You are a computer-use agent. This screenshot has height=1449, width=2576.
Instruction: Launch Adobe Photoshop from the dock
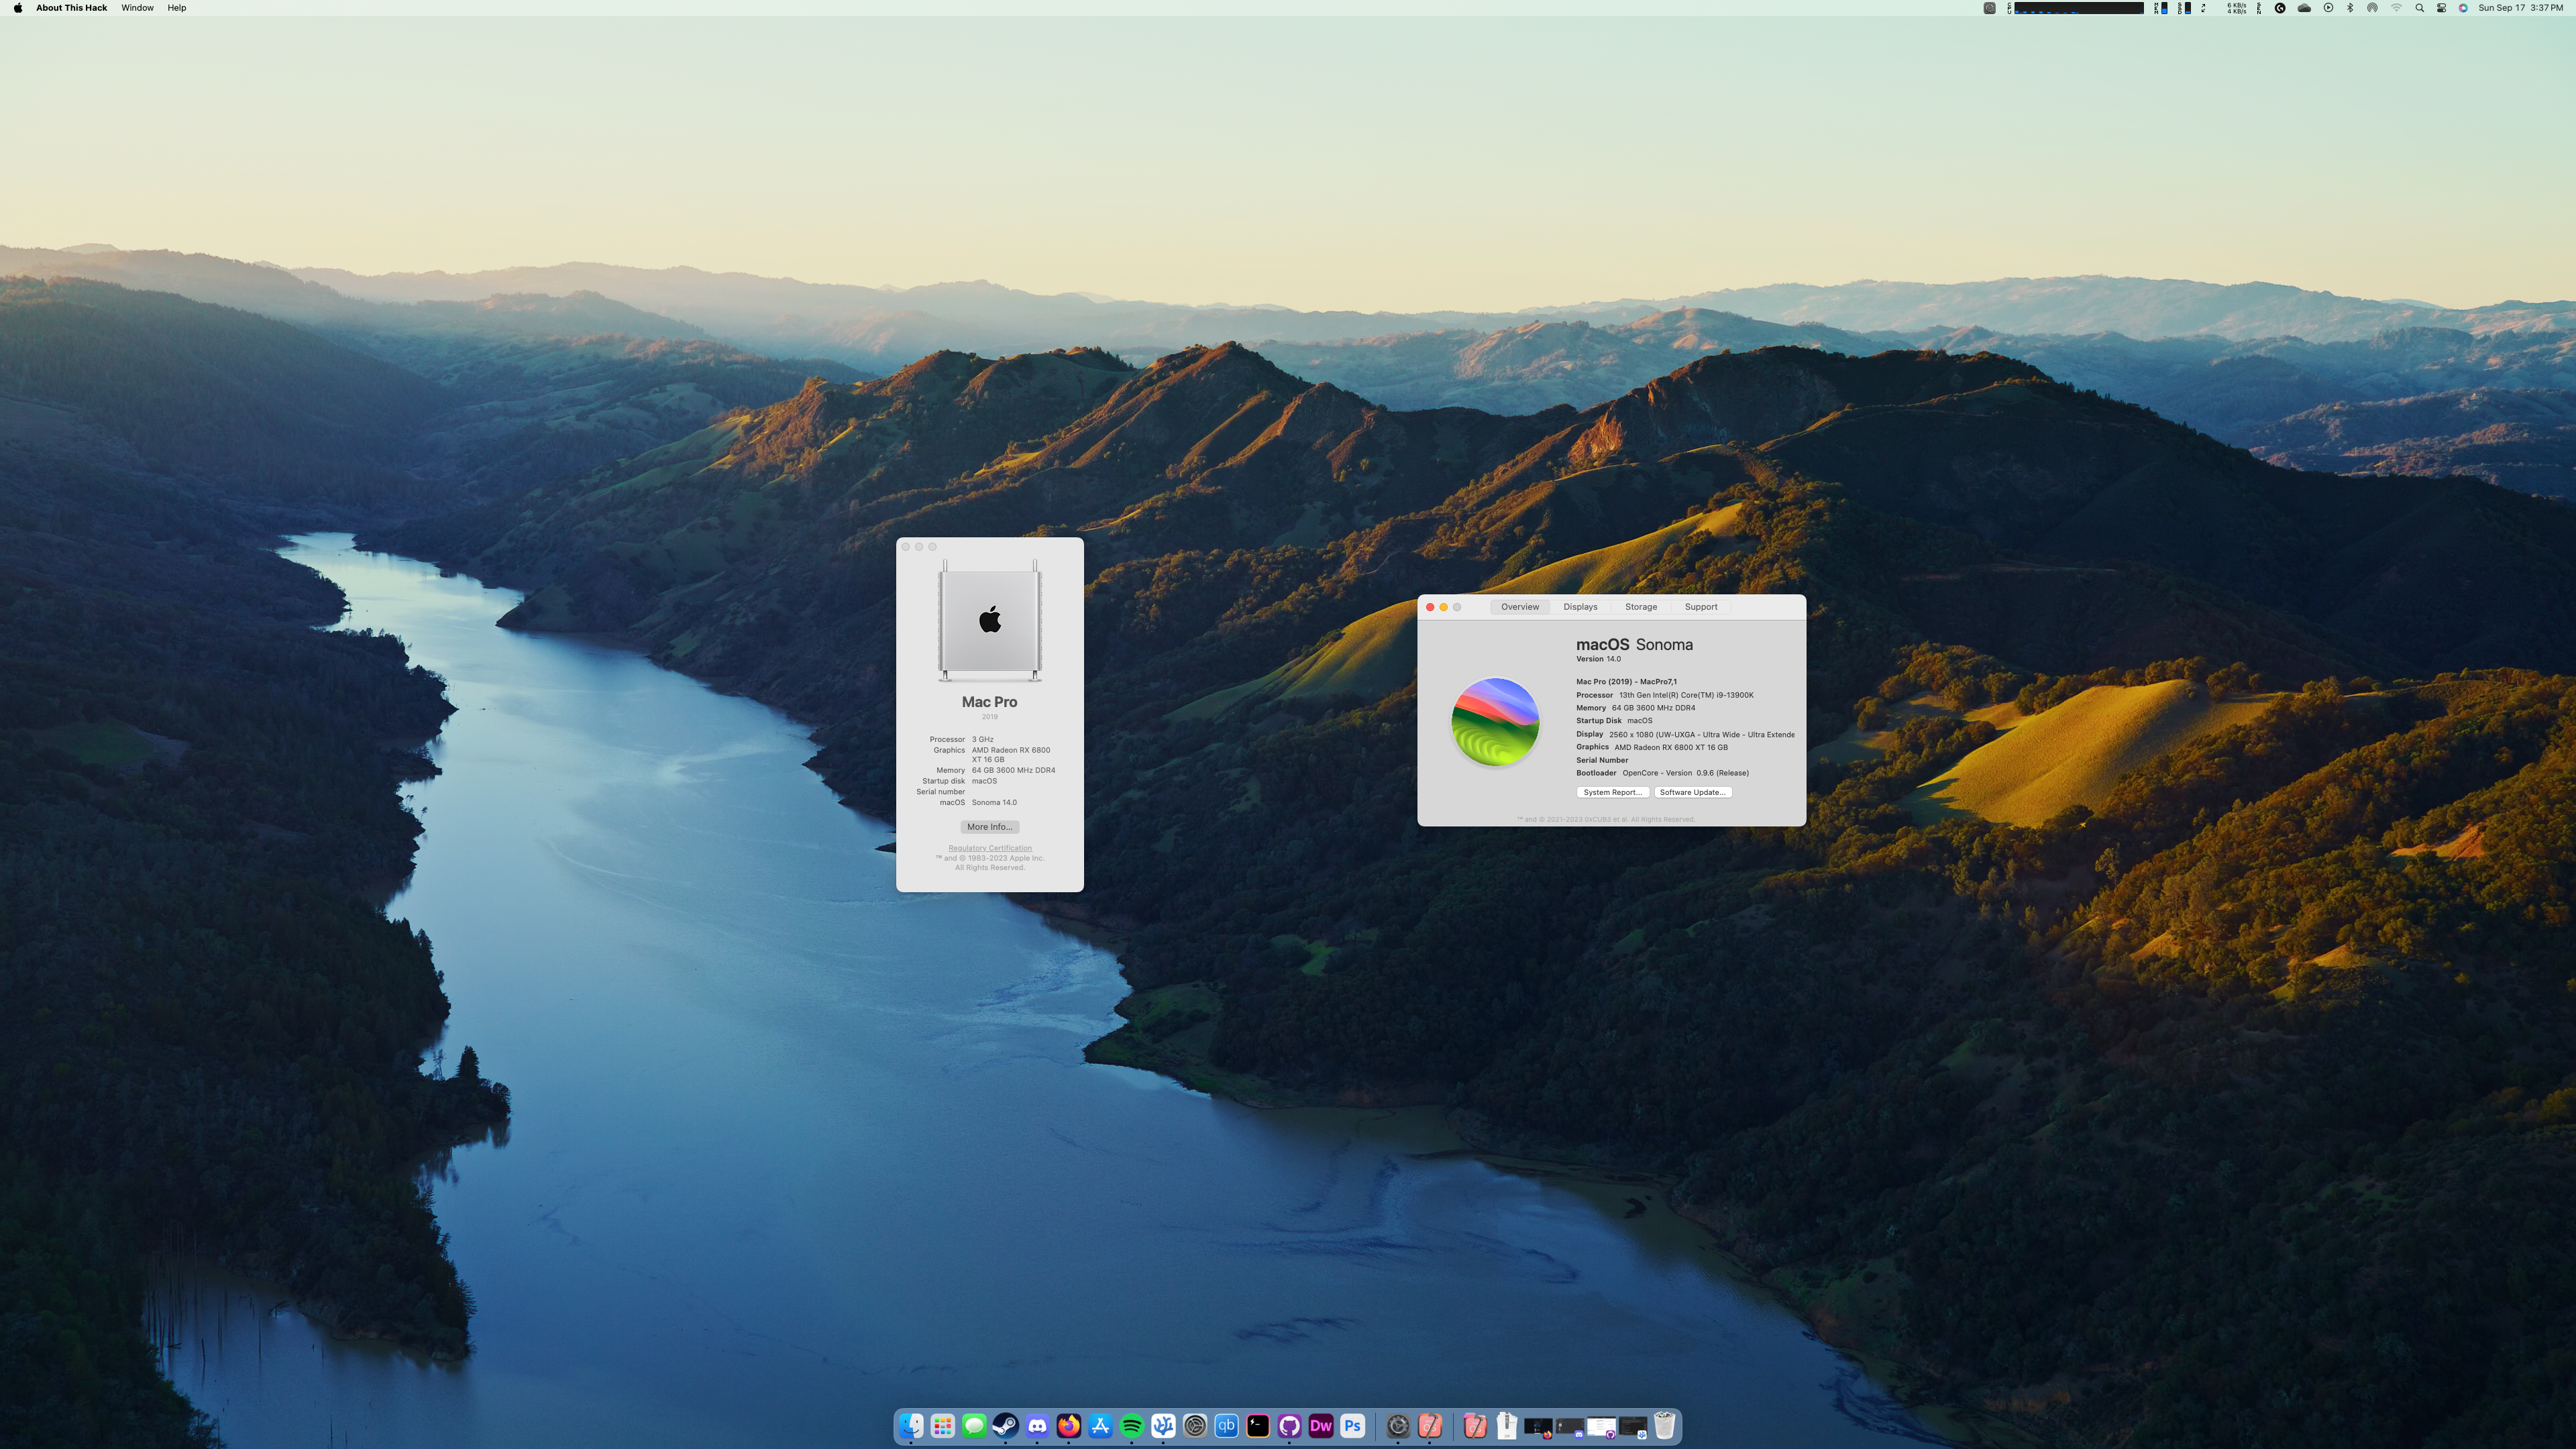(x=1352, y=1426)
